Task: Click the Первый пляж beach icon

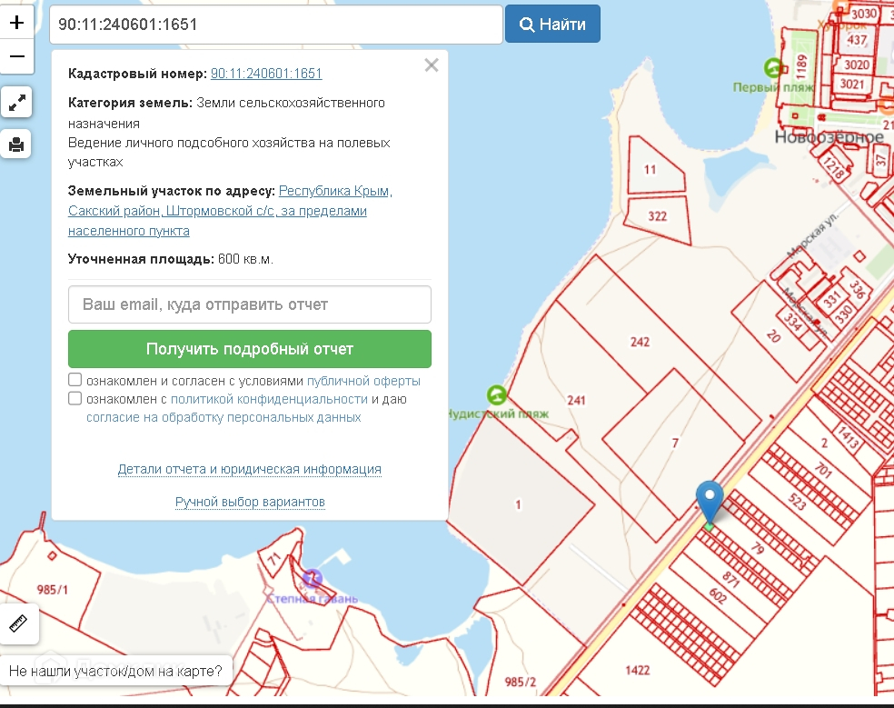Action: 772,68
